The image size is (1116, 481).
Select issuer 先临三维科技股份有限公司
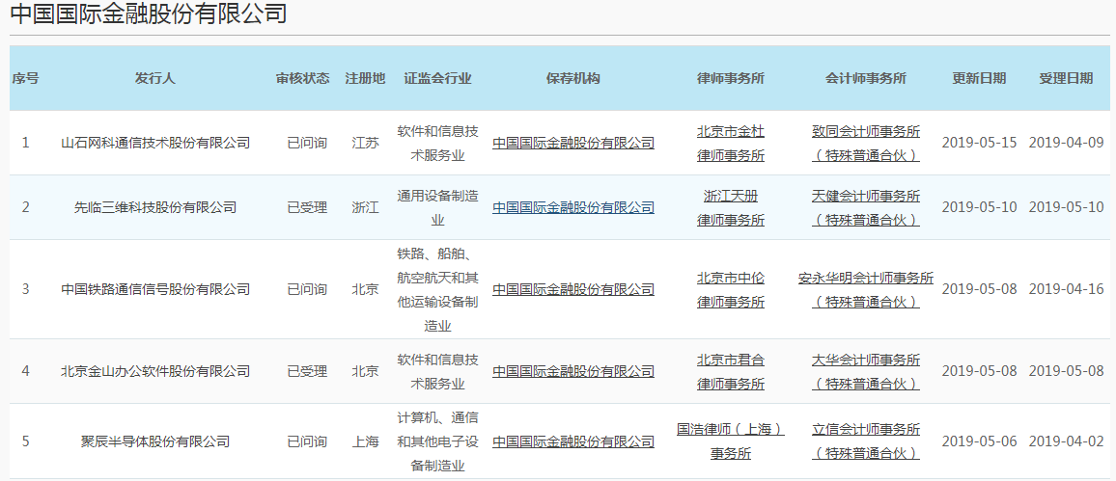[155, 207]
